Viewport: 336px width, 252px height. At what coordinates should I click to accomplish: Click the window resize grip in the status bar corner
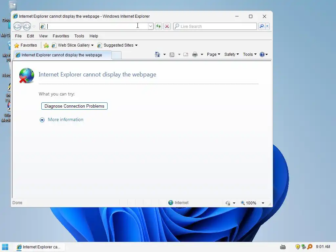(270, 204)
